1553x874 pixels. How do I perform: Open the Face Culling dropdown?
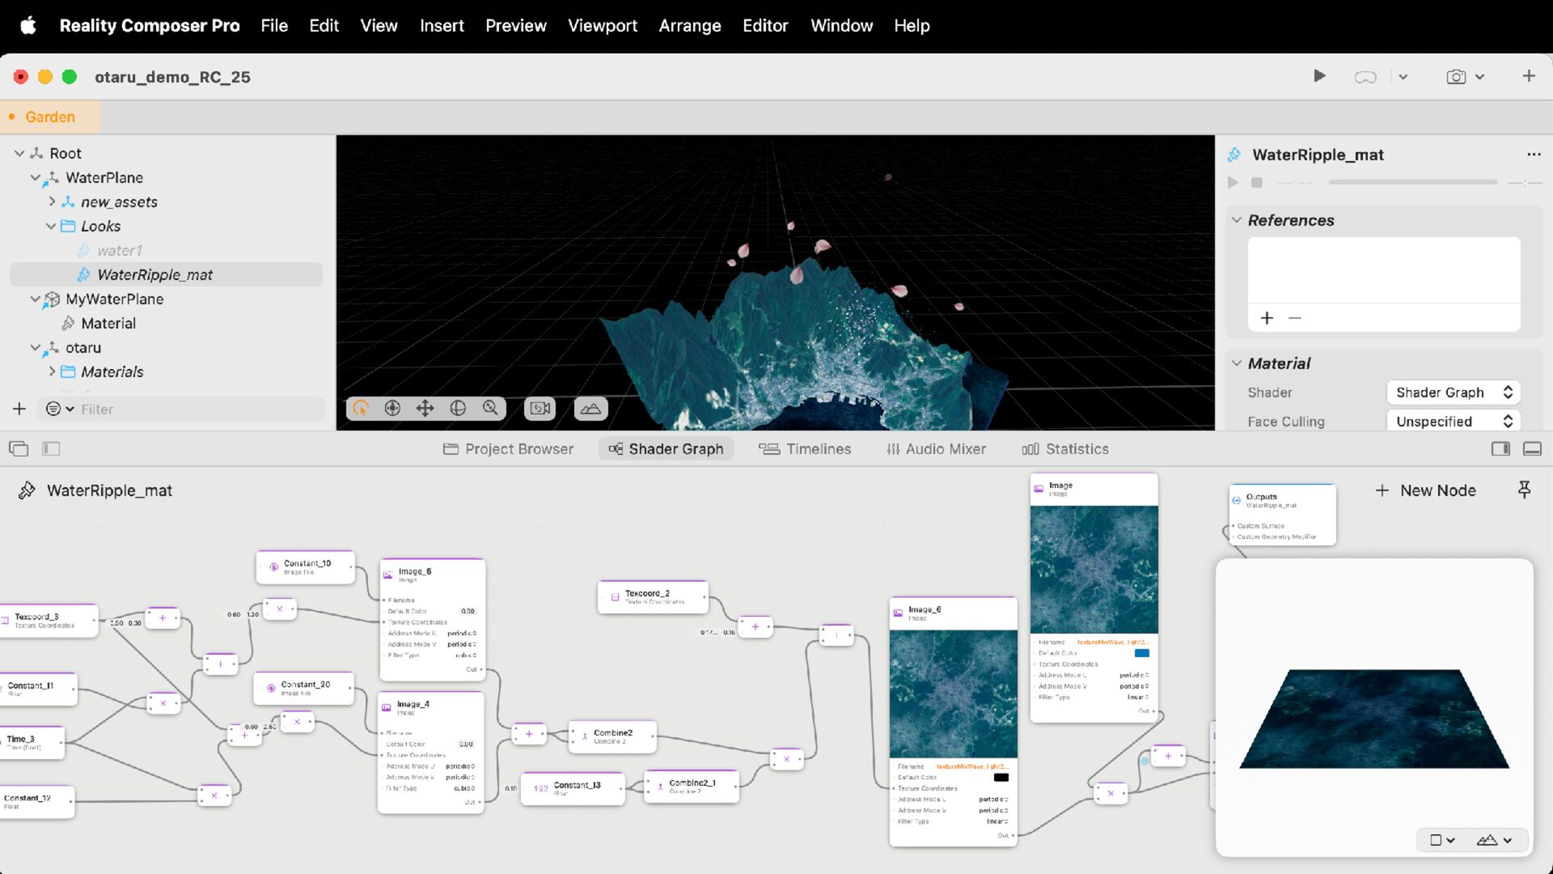(x=1453, y=422)
